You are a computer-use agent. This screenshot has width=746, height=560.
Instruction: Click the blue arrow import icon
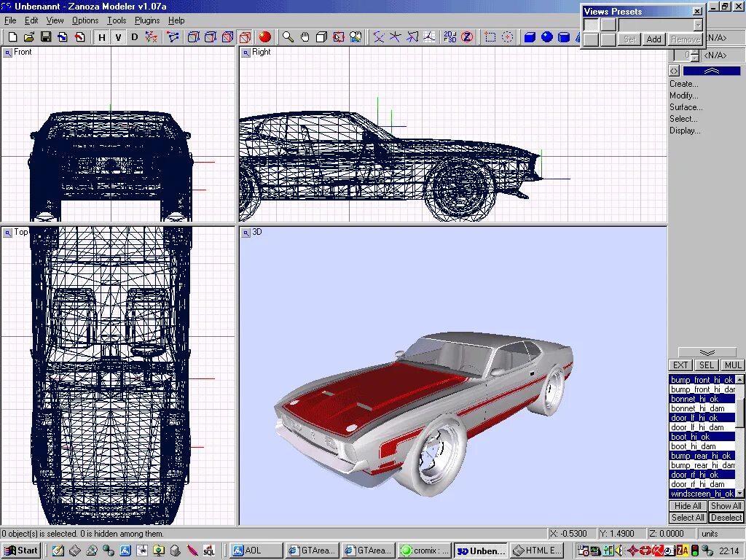pyautogui.click(x=63, y=37)
